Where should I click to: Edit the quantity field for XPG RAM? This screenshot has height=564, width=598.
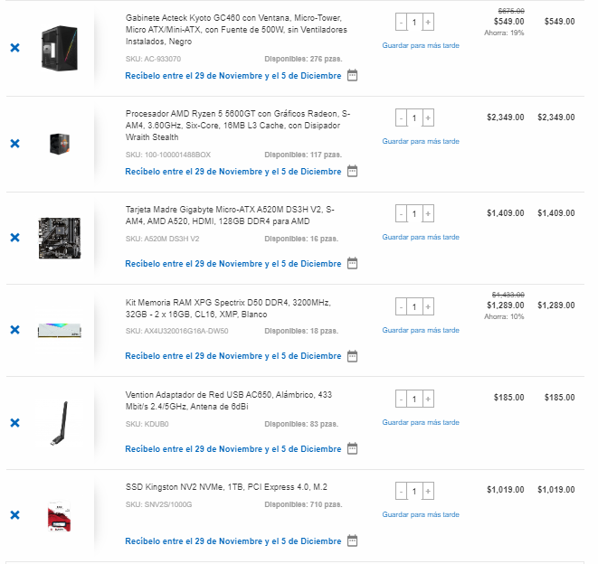[x=414, y=306]
